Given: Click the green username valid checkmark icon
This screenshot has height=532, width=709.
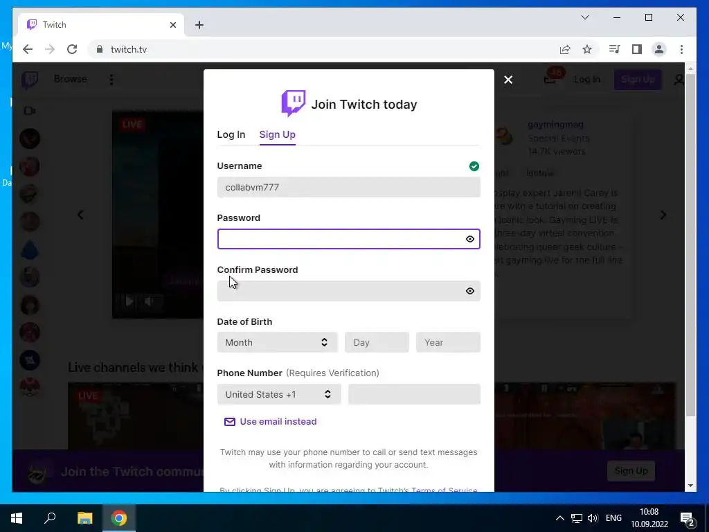Looking at the screenshot, I should (x=474, y=166).
